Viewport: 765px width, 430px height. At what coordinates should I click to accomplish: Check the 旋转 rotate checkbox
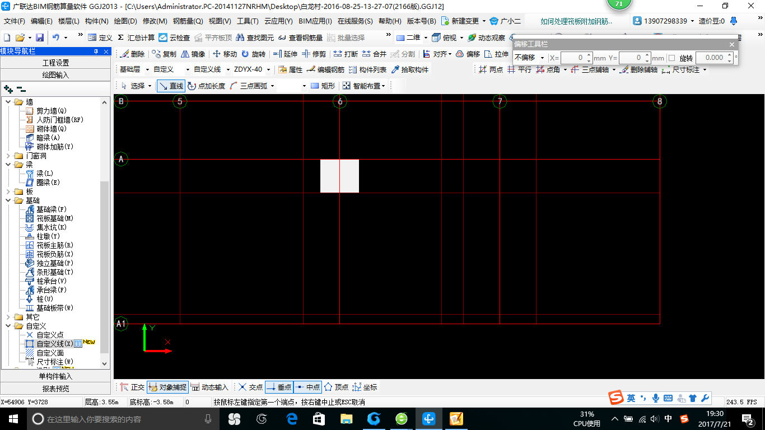(672, 58)
